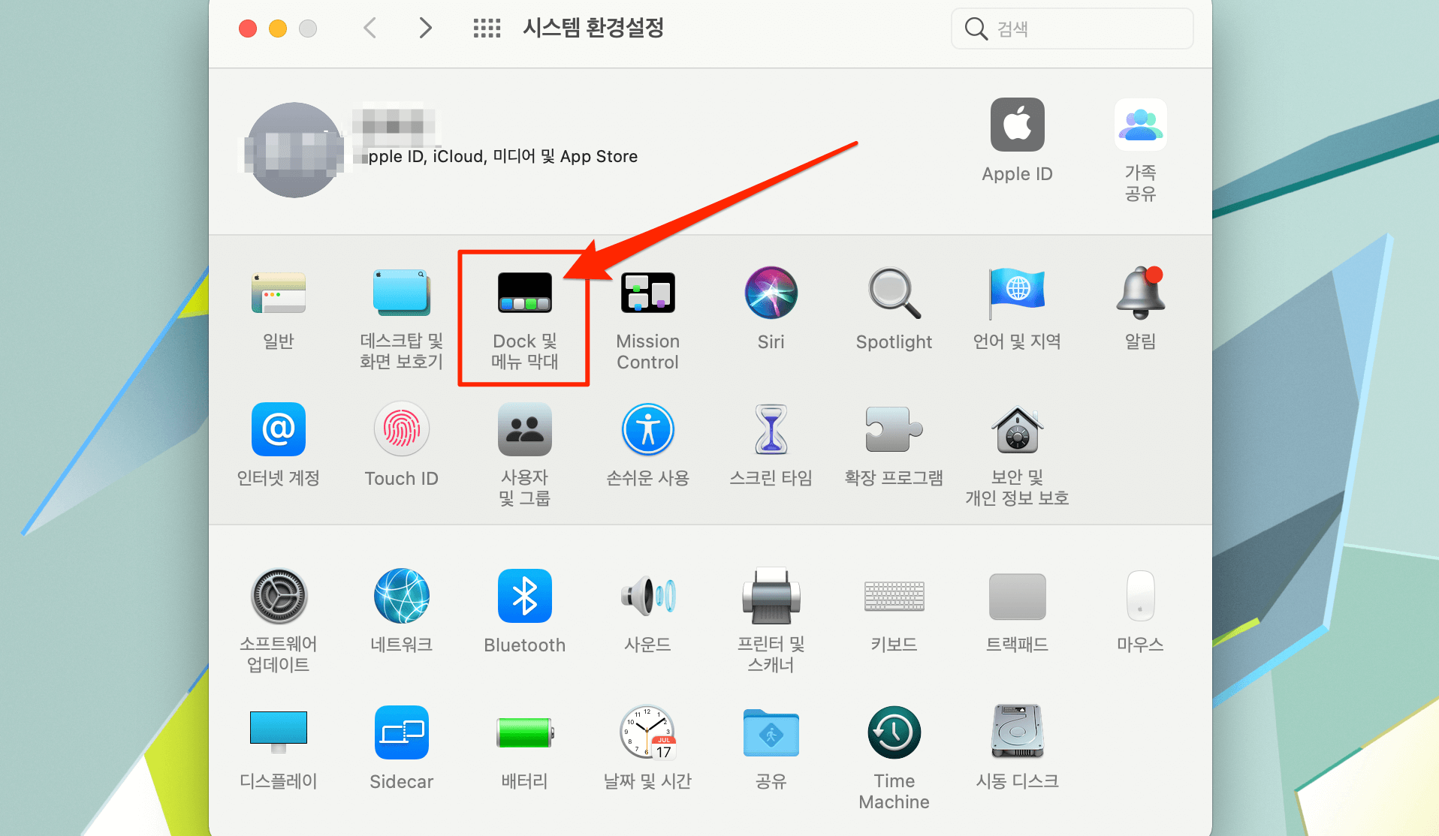
Task: Show all preferences grid button
Action: [487, 29]
